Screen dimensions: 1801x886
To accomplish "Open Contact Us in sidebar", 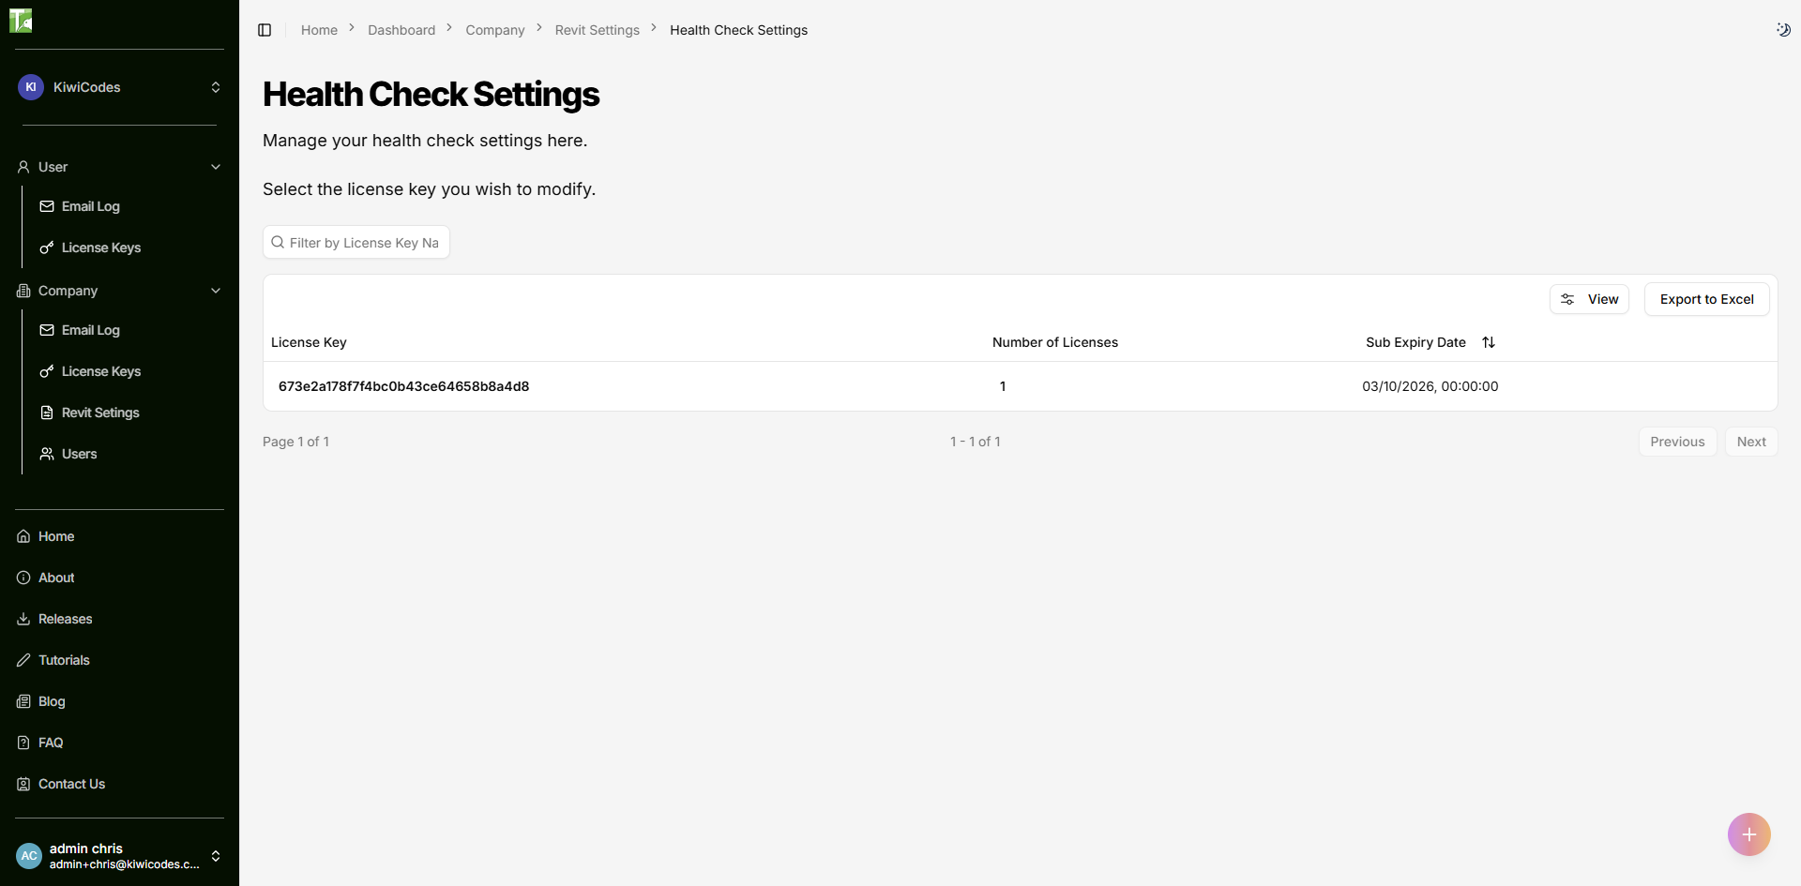I will click(x=71, y=784).
